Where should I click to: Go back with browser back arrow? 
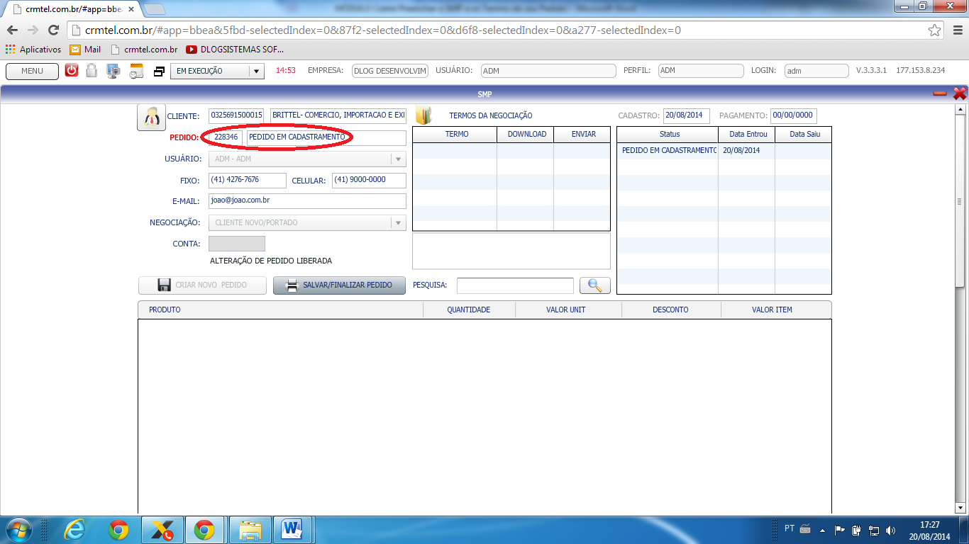pyautogui.click(x=12, y=30)
